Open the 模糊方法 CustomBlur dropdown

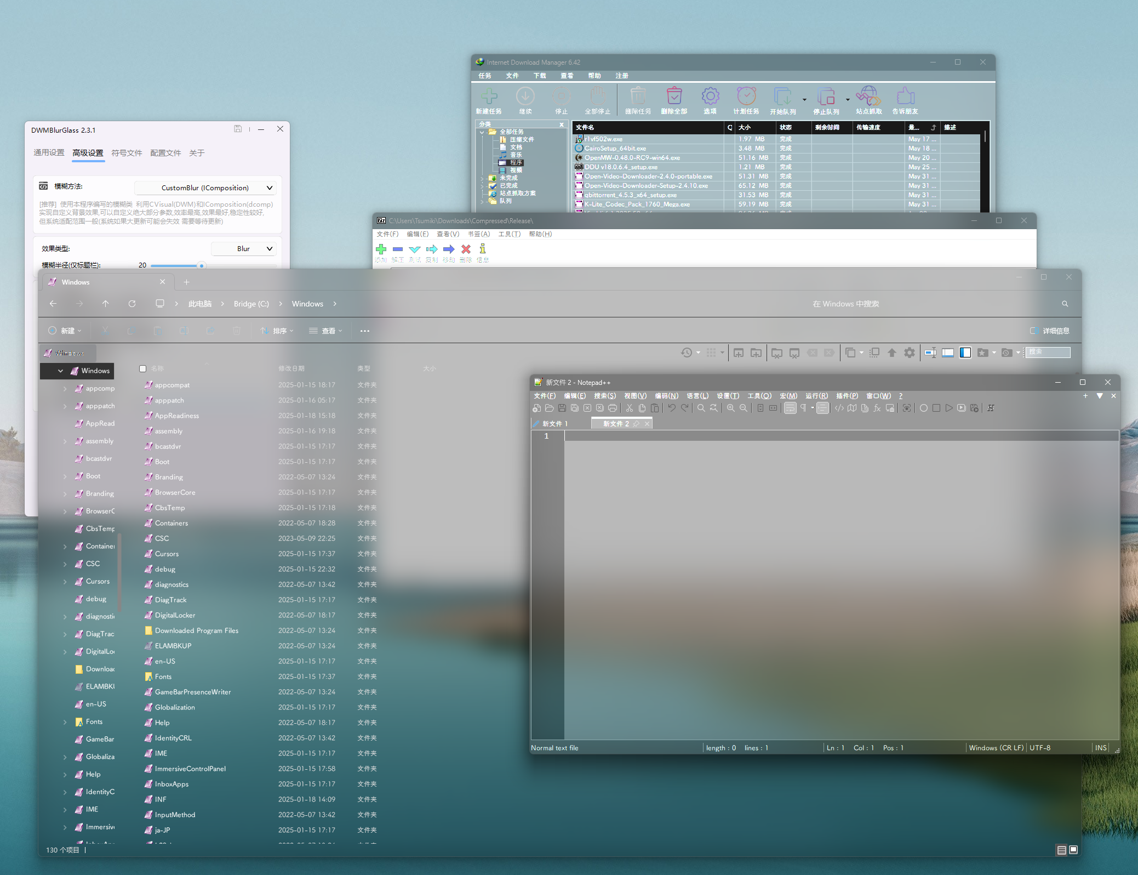205,188
